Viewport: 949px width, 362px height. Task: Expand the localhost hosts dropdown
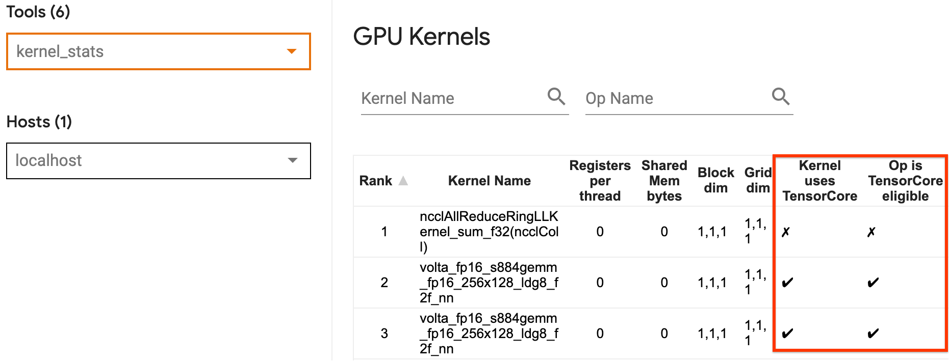158,161
